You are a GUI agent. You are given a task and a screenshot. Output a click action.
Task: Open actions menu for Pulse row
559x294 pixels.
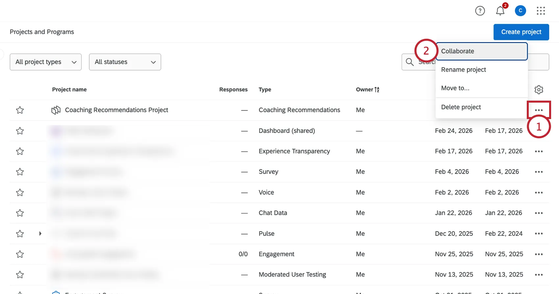tap(539, 233)
